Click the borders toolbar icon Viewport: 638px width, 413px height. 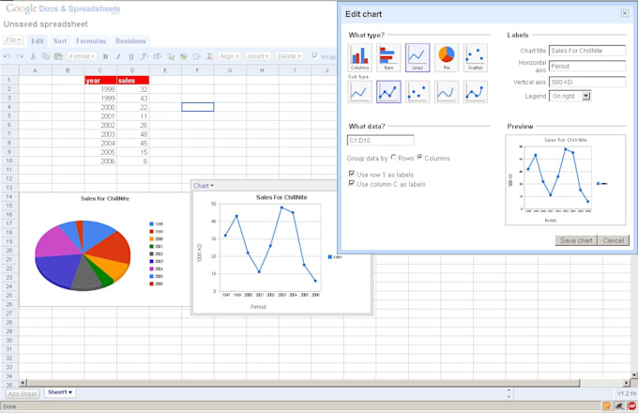click(197, 56)
